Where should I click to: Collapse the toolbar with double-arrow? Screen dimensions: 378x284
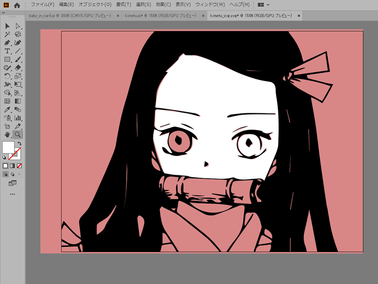tap(4, 13)
